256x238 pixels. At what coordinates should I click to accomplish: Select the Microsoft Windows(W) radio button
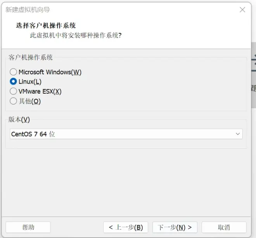13,72
